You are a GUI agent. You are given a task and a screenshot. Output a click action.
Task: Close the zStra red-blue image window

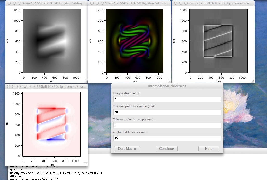[x=9, y=86]
